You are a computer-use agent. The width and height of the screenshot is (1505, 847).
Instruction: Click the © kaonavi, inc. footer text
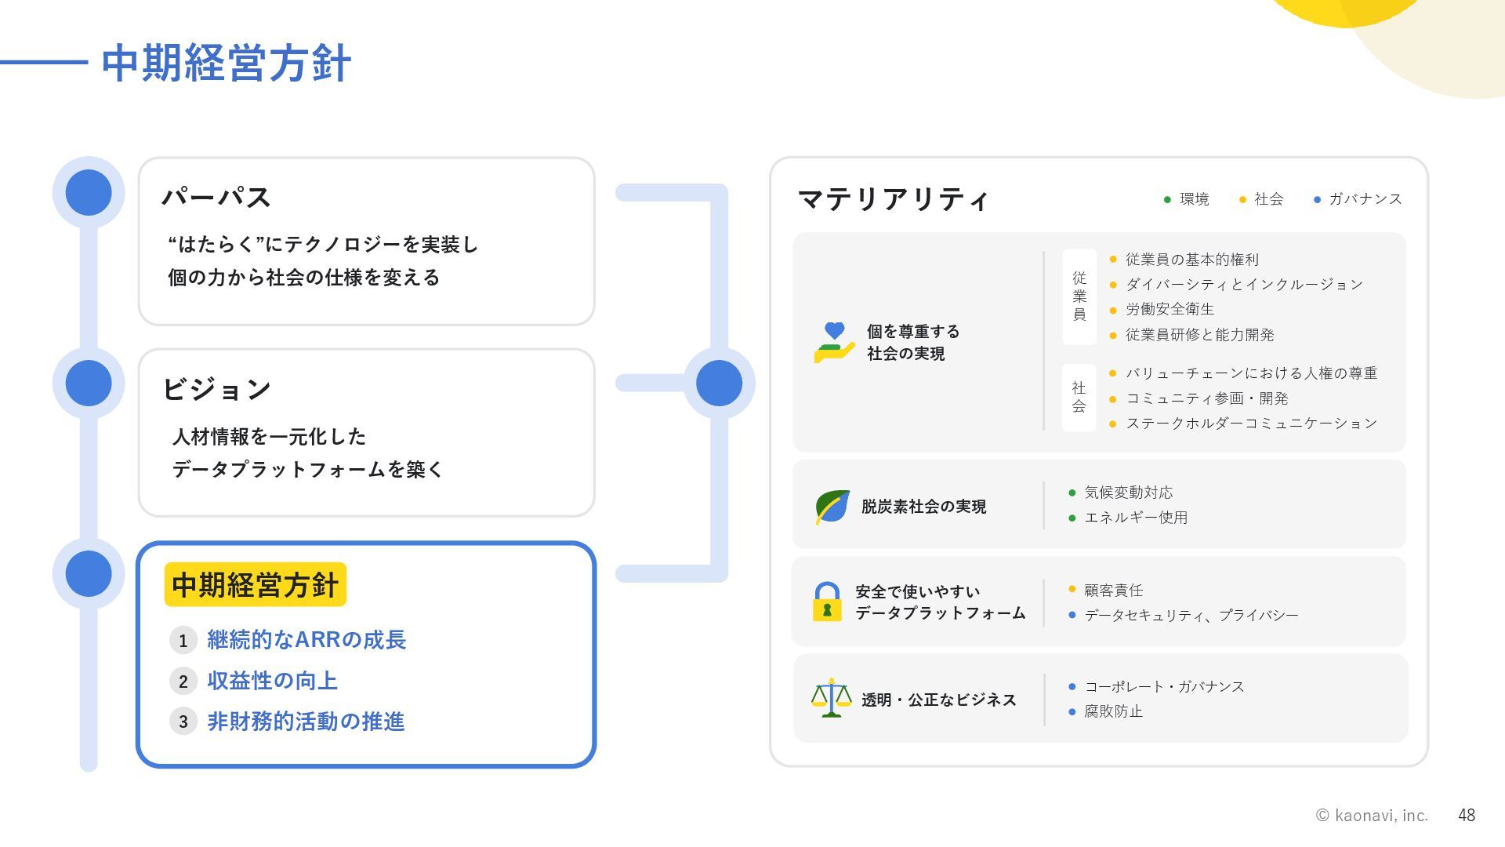coord(1372,816)
